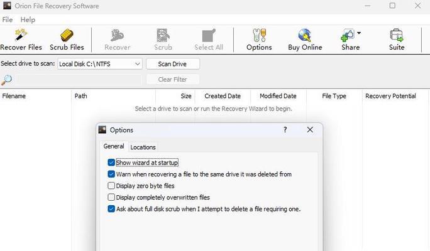This screenshot has height=251, width=430.
Task: Switch to the General tab
Action: click(x=114, y=146)
